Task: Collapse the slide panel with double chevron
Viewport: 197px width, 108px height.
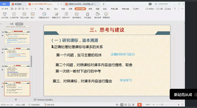Action: click(1, 24)
